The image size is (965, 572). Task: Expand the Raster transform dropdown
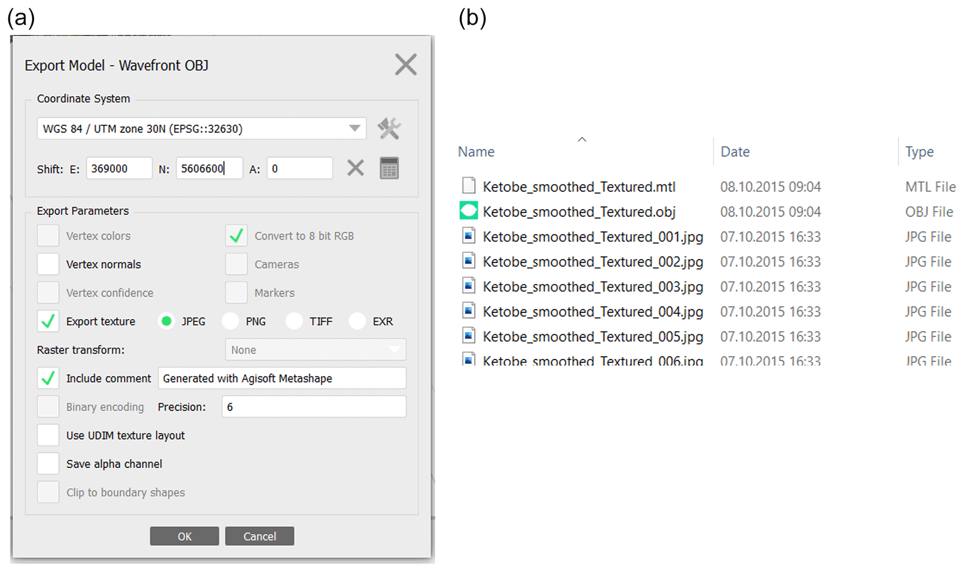(315, 350)
